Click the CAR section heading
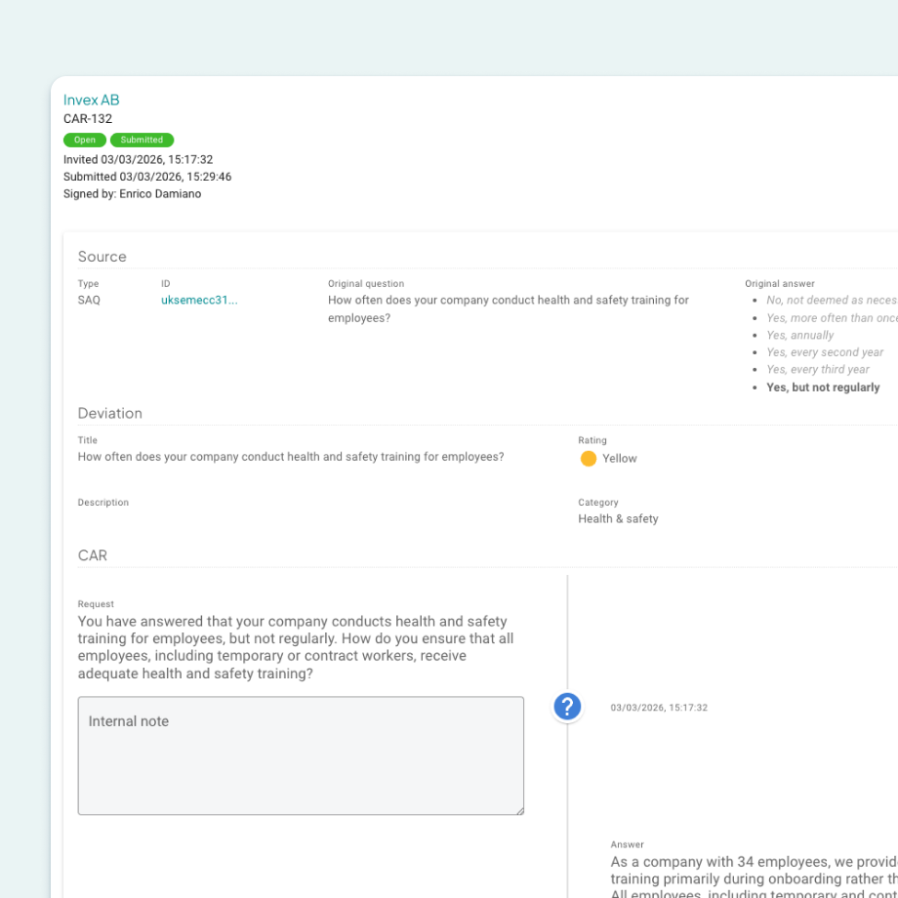Image resolution: width=898 pixels, height=898 pixels. (93, 555)
